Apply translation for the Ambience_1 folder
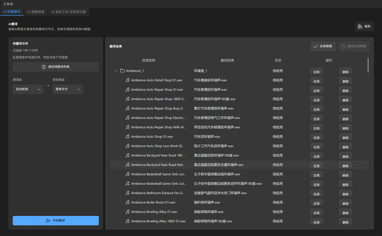 click(x=316, y=72)
